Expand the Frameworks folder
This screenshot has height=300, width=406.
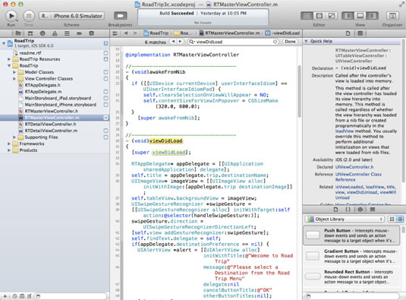tap(9, 144)
